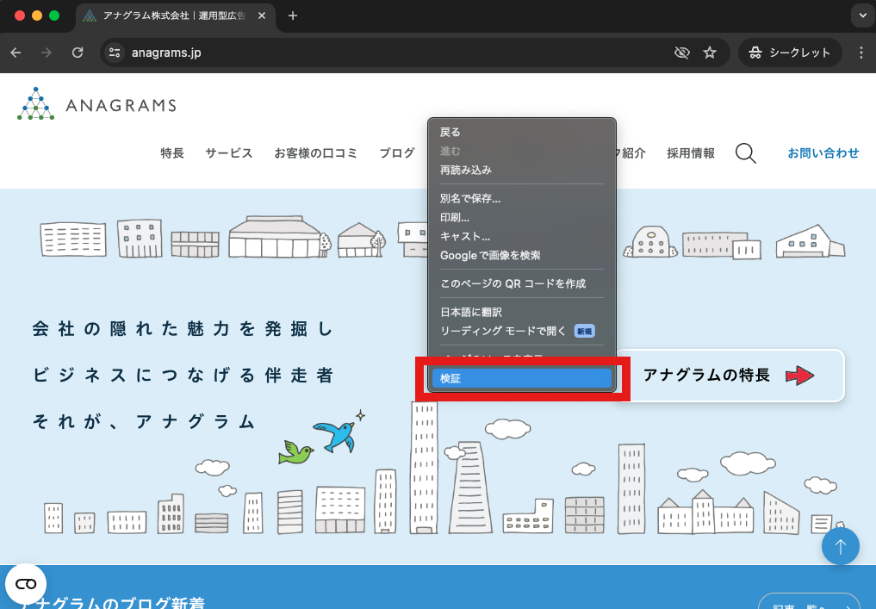Open site information icon in address bar

(x=115, y=53)
